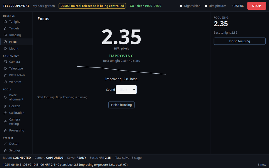Hit the red STOP button
269x168 pixels.
click(257, 6)
